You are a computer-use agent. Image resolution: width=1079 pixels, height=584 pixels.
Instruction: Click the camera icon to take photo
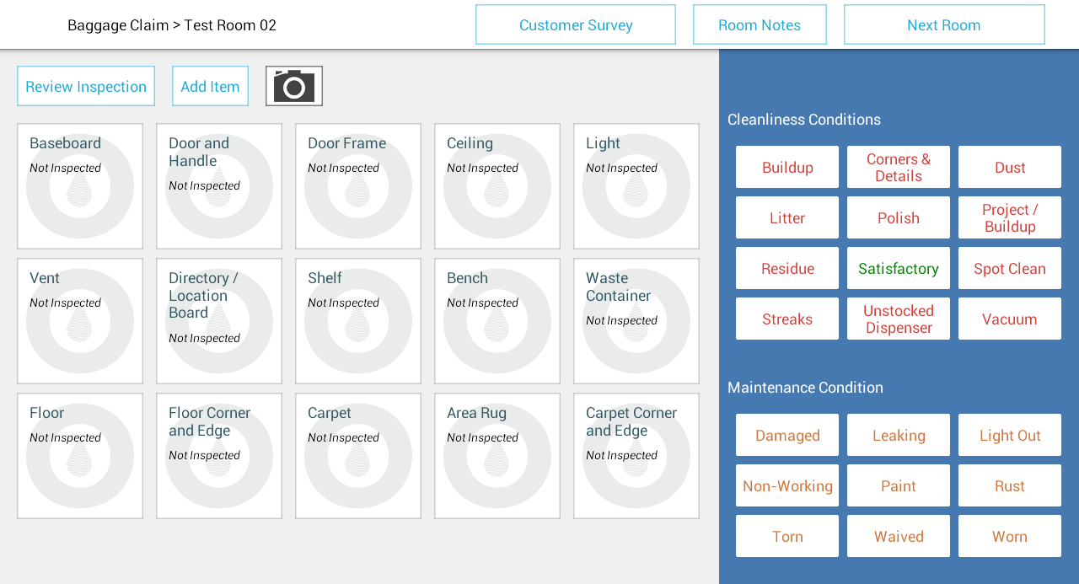point(293,86)
